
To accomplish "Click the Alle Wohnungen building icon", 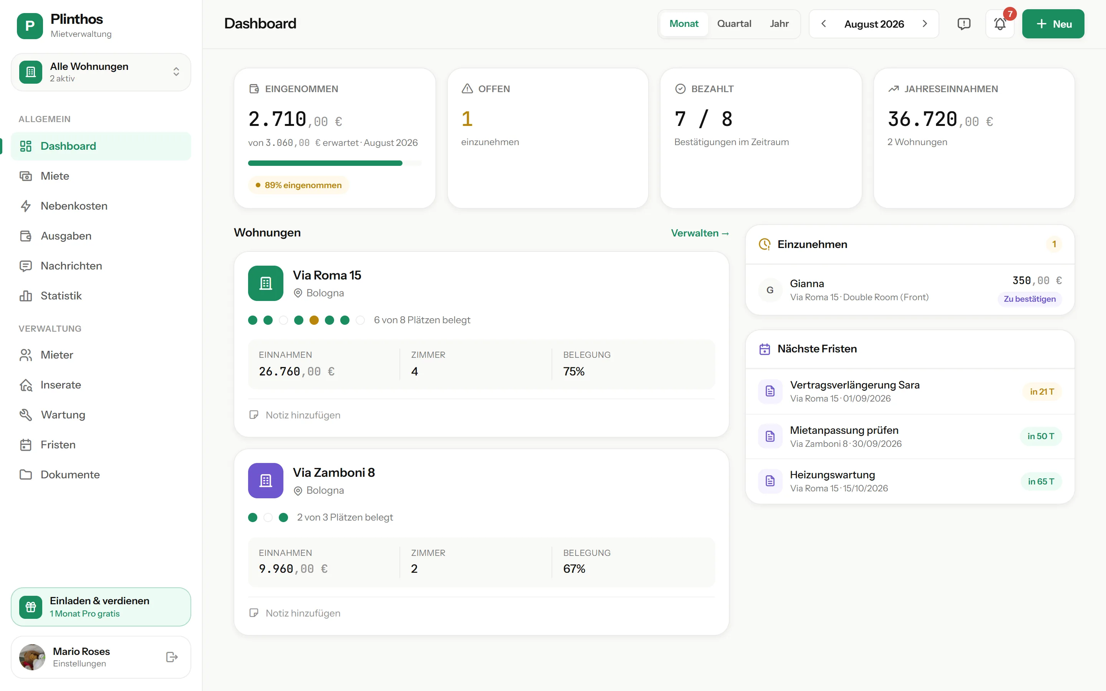I will [31, 72].
